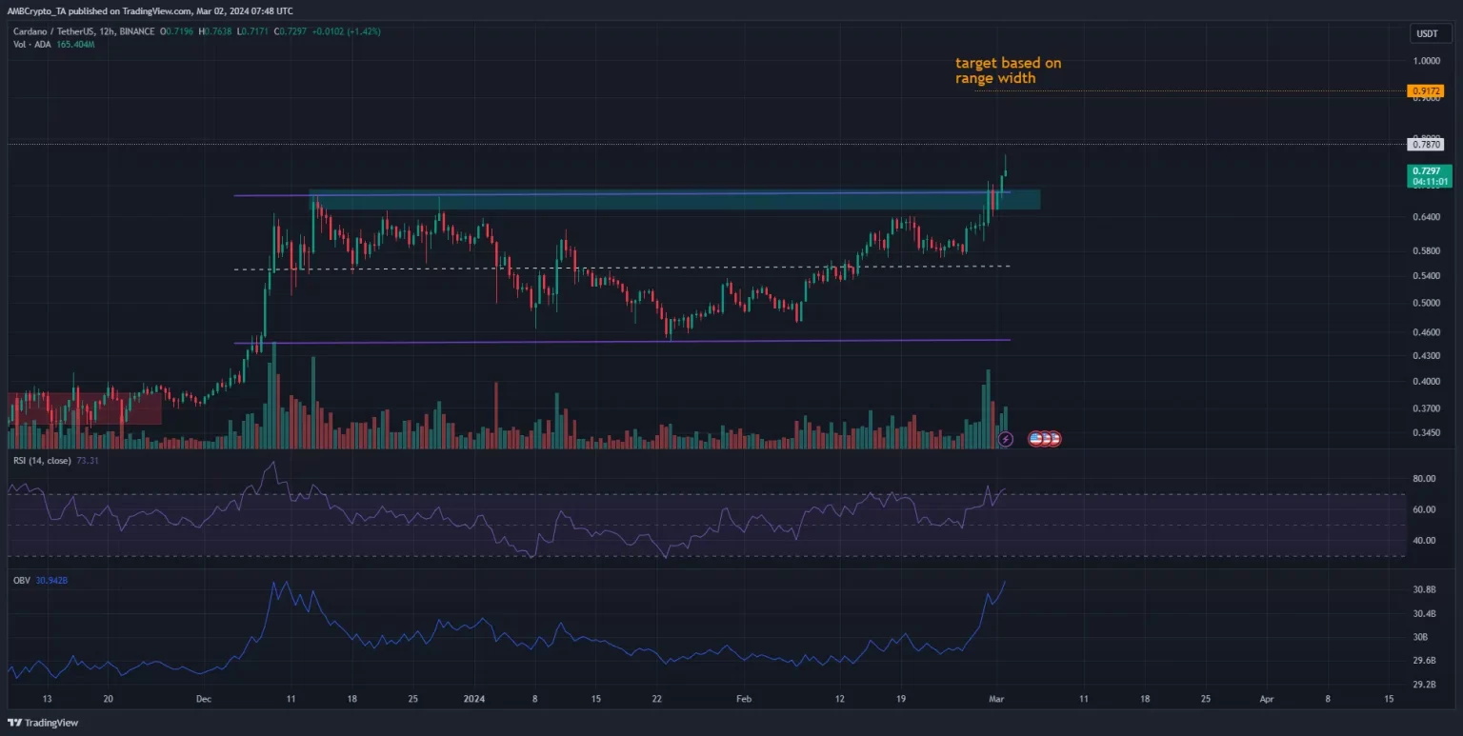Click the 'Apr' date on the time axis
Image resolution: width=1463 pixels, height=736 pixels.
[1266, 698]
